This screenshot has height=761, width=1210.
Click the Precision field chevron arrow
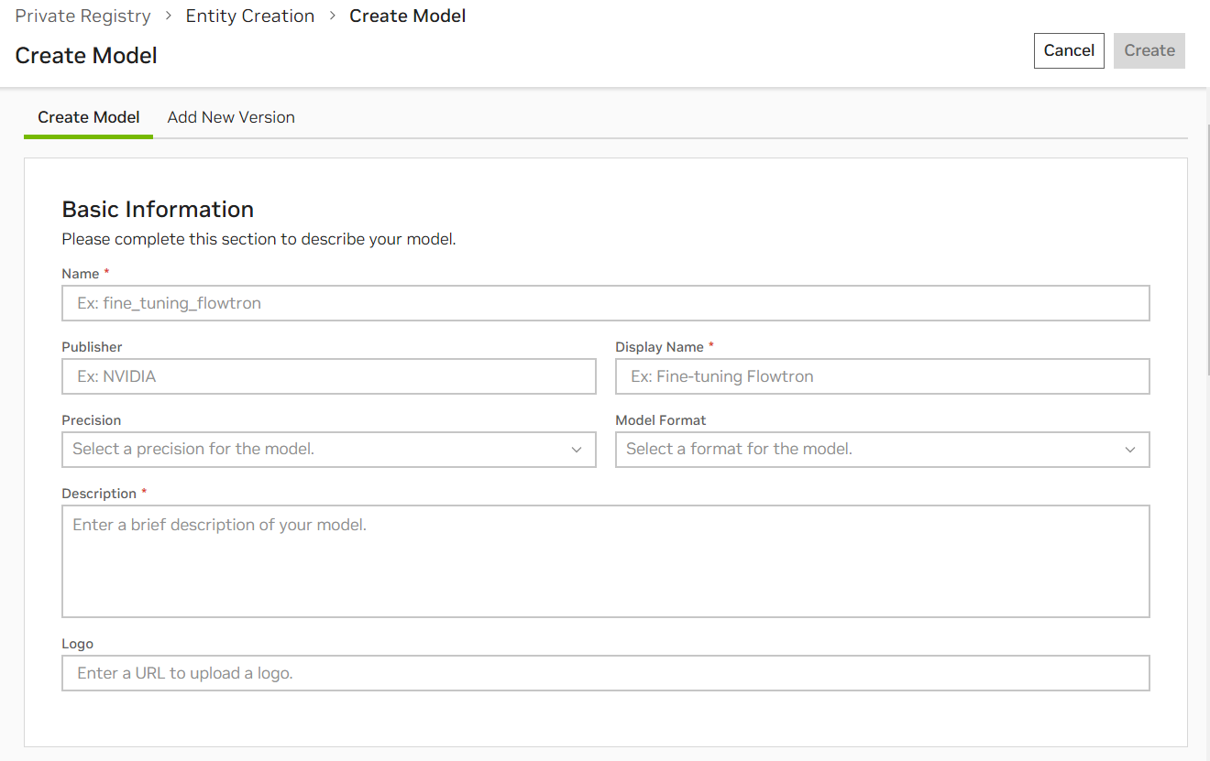(x=577, y=450)
